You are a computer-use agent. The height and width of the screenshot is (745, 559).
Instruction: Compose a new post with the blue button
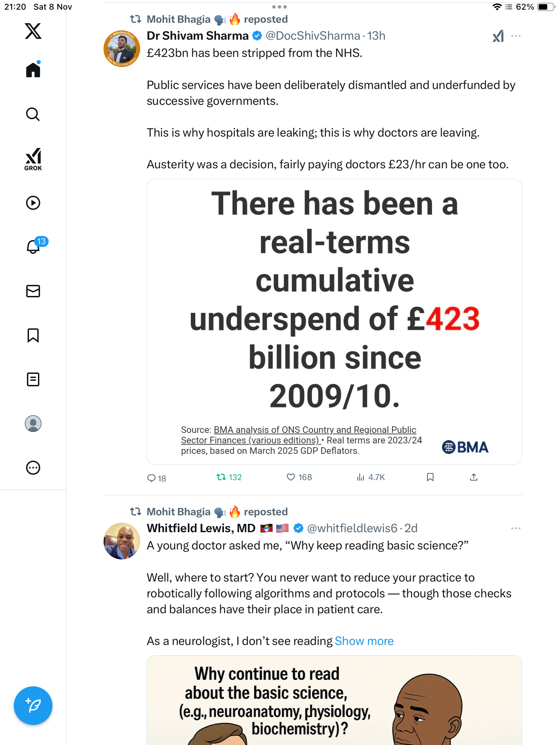coord(33,706)
